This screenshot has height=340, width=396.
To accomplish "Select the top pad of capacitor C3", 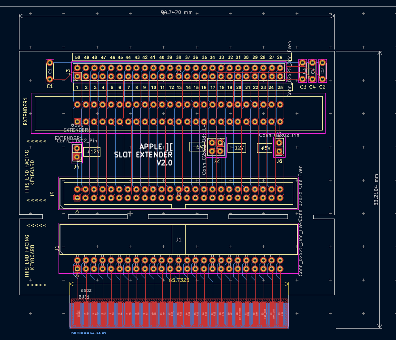I will pos(303,62).
